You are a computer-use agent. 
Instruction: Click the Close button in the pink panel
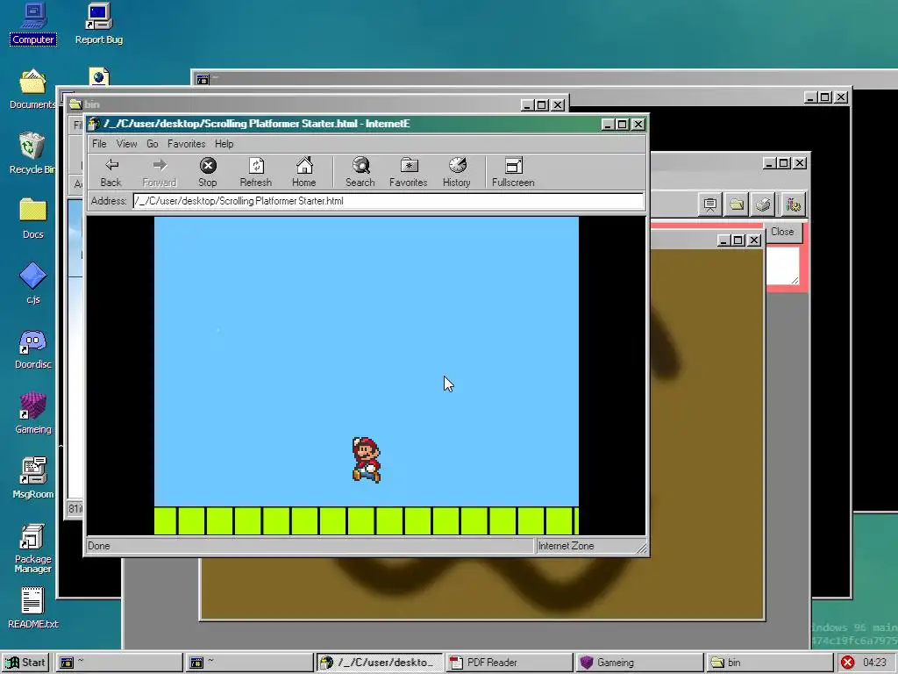782,232
